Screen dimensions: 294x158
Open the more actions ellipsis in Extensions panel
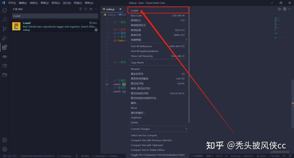point(96,9)
